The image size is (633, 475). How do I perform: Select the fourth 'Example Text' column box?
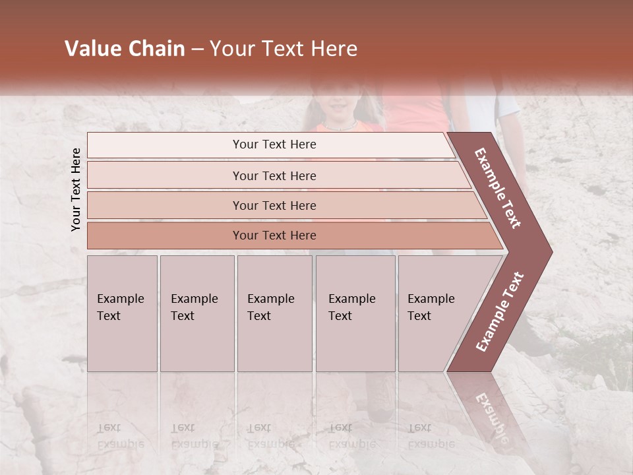click(355, 313)
